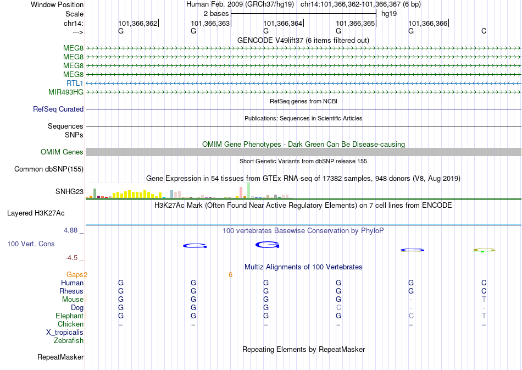Click the Dog species row label
This screenshot has height=370, width=522.
tap(77, 308)
